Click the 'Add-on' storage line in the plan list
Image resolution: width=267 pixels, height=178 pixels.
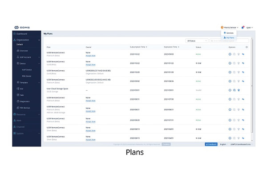[56, 113]
